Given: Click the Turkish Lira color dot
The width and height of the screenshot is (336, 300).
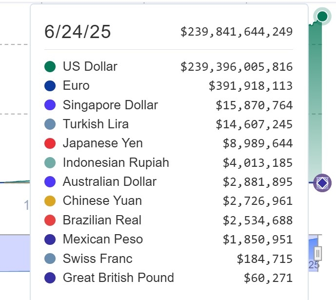Looking at the screenshot, I should [50, 124].
